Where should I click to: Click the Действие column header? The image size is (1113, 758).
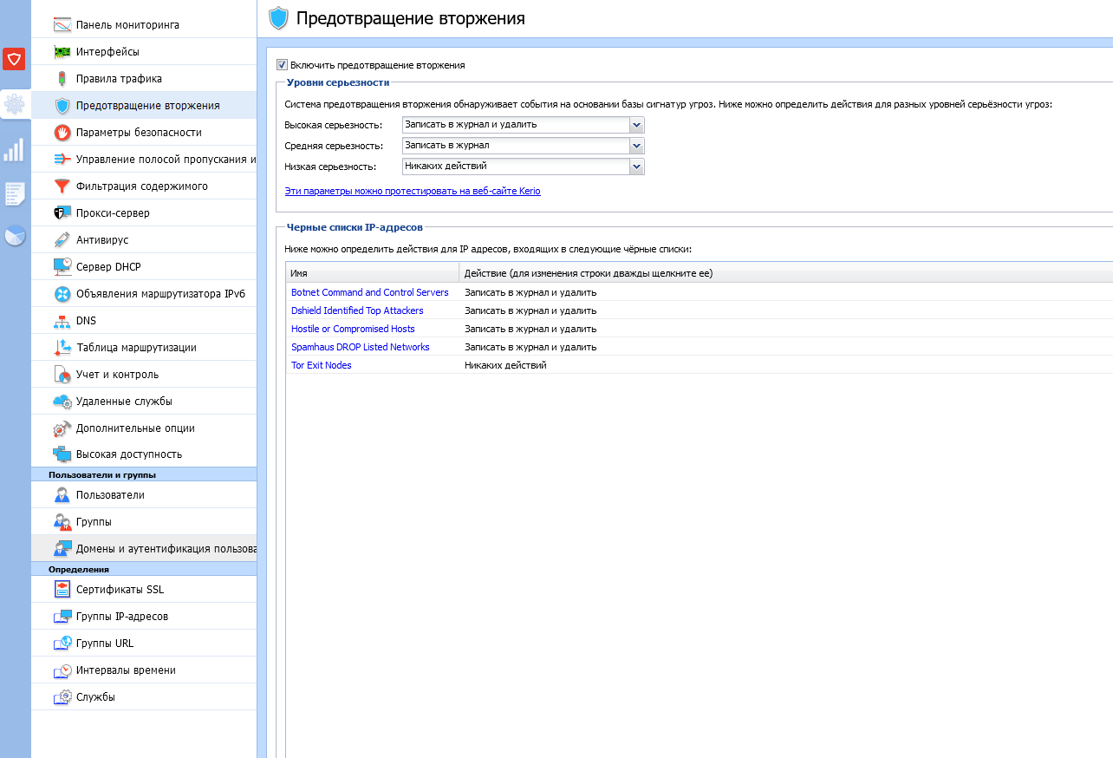point(785,273)
